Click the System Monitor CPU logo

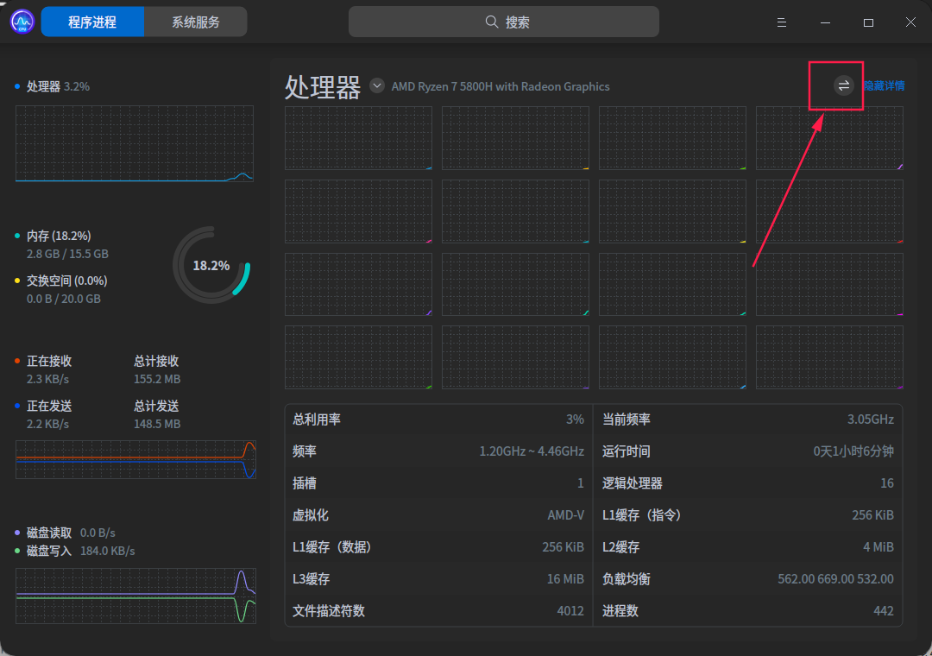[21, 21]
